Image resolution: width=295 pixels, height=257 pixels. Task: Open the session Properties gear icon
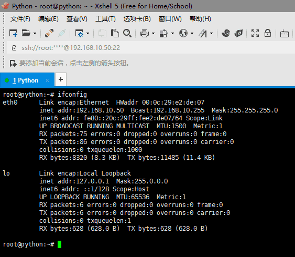click(79, 33)
